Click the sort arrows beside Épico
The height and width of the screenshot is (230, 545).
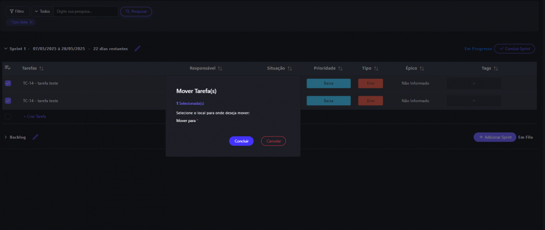coord(421,69)
